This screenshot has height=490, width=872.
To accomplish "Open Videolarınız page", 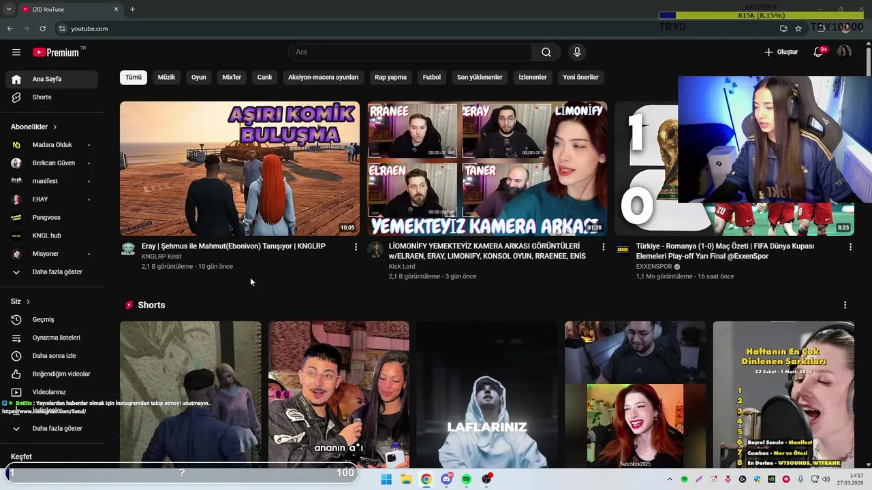I will (52, 392).
